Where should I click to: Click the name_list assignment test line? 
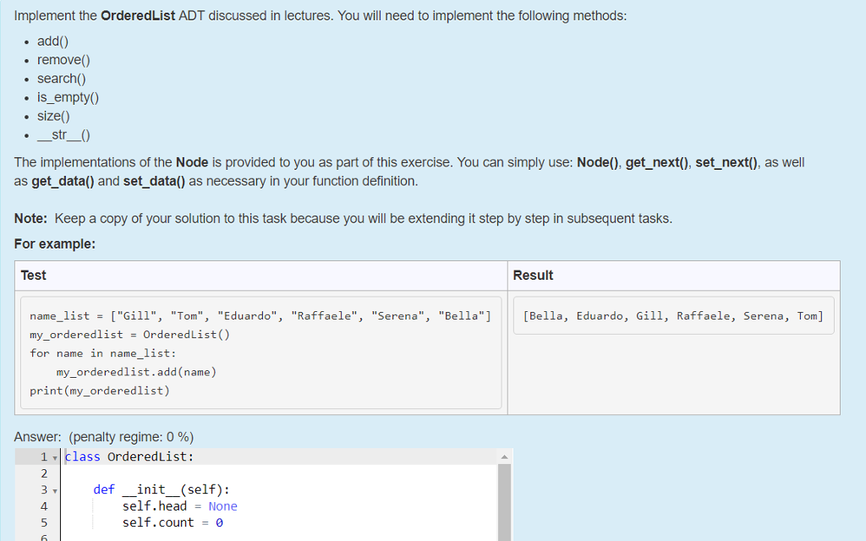pyautogui.click(x=260, y=316)
